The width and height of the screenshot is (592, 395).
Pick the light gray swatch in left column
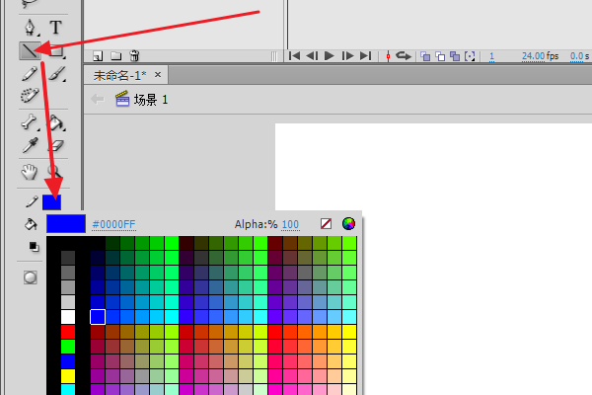click(x=68, y=302)
